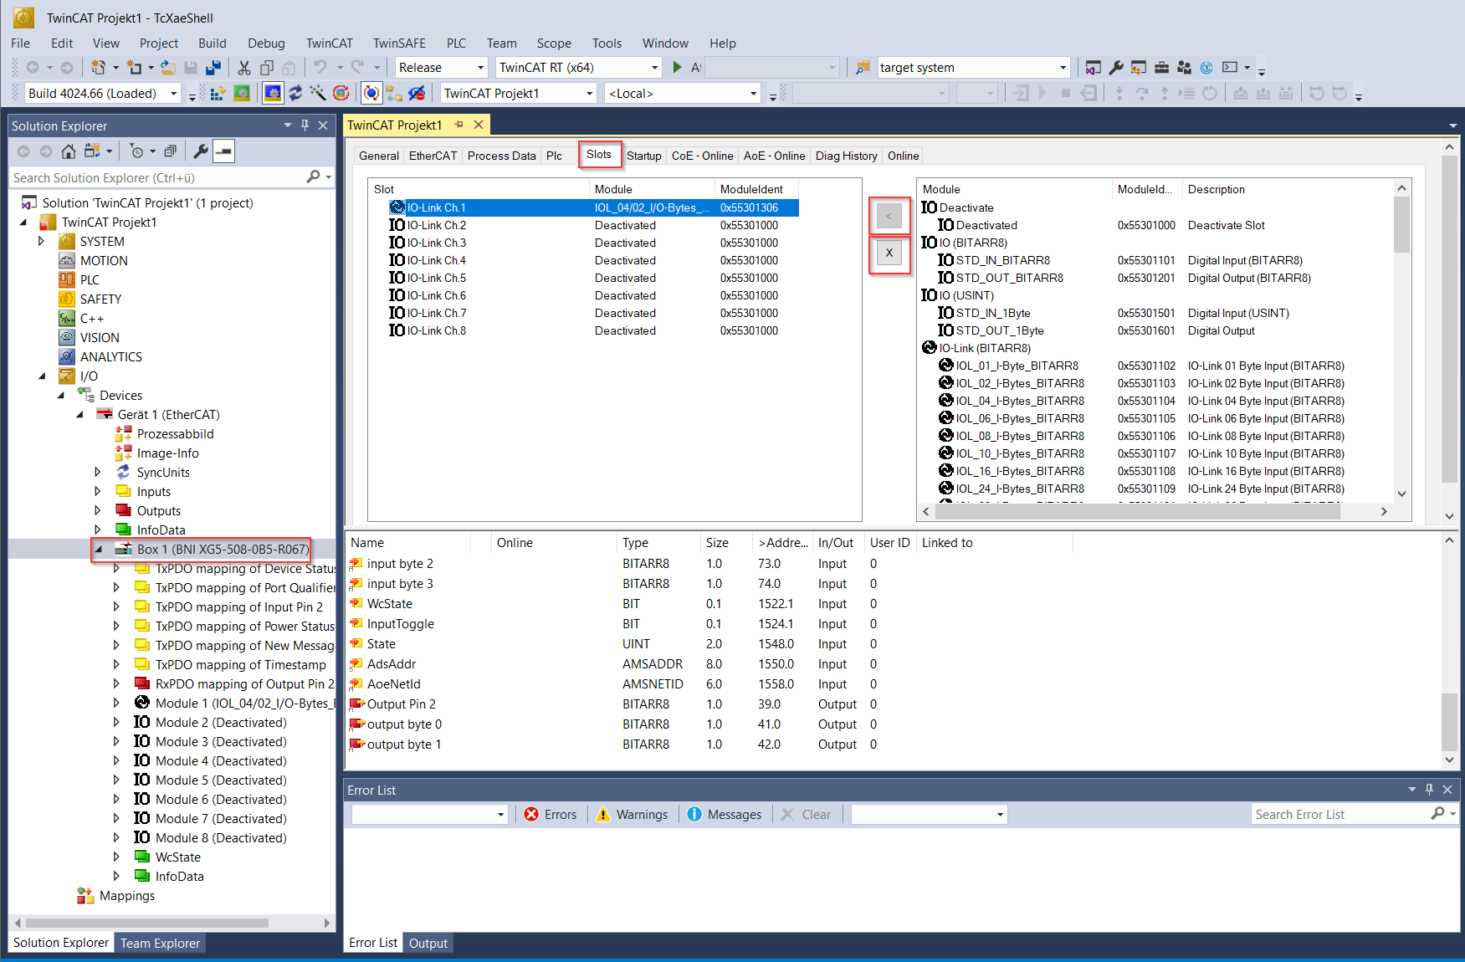
Task: Toggle the Messages filter in Error List
Action: click(x=725, y=815)
